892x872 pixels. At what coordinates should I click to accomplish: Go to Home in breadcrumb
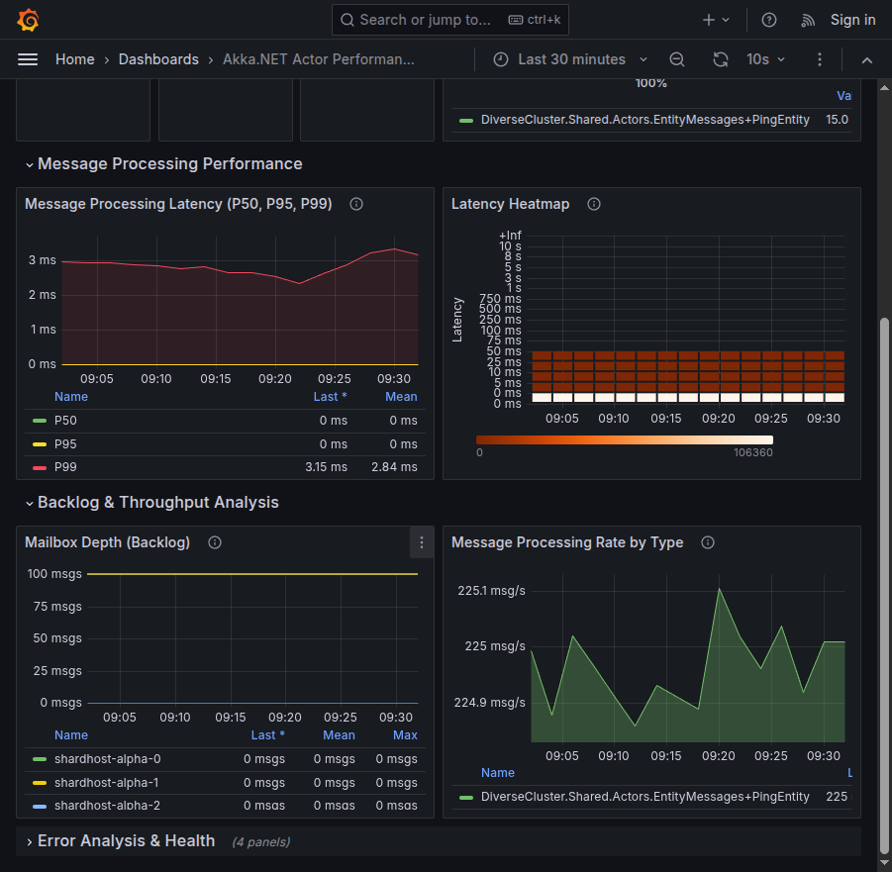pyautogui.click(x=75, y=59)
